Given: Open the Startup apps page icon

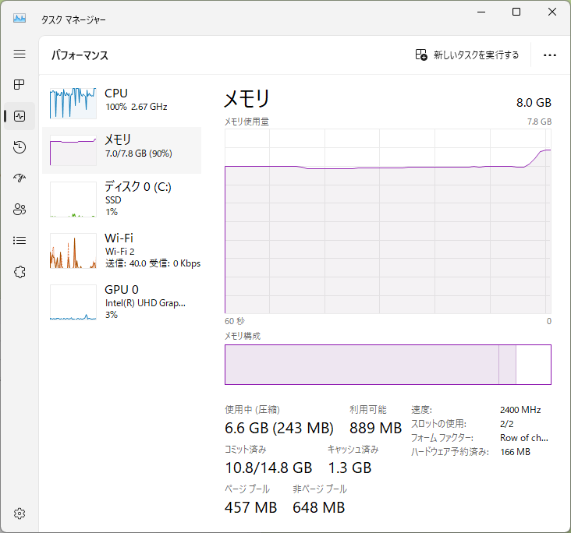Looking at the screenshot, I should coord(20,178).
